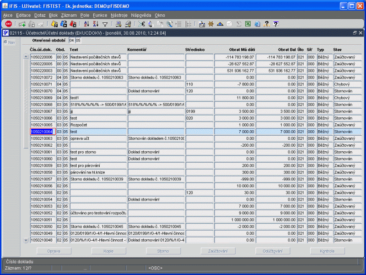Click text cell 'párování na hl.knize'

click(x=98, y=172)
